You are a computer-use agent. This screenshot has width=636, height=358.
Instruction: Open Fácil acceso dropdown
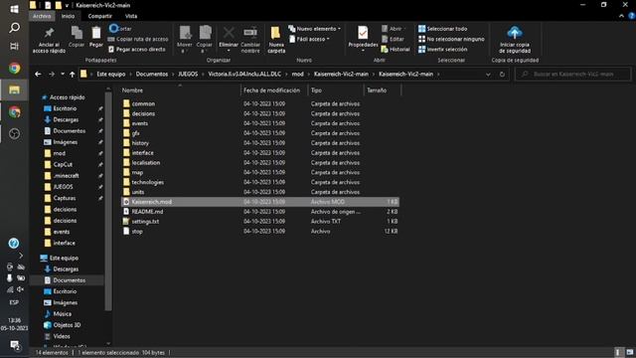pos(309,39)
